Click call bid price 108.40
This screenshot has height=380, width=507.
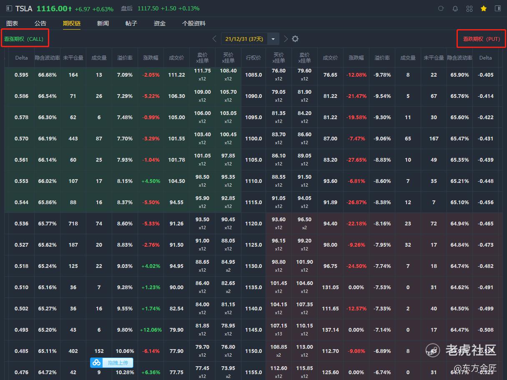click(228, 71)
